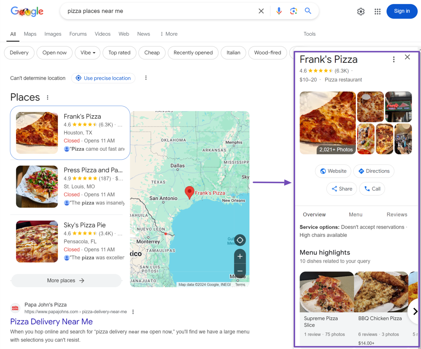Screen dimensions: 421x349
Task: Open Places section options menu
Action: click(x=48, y=97)
